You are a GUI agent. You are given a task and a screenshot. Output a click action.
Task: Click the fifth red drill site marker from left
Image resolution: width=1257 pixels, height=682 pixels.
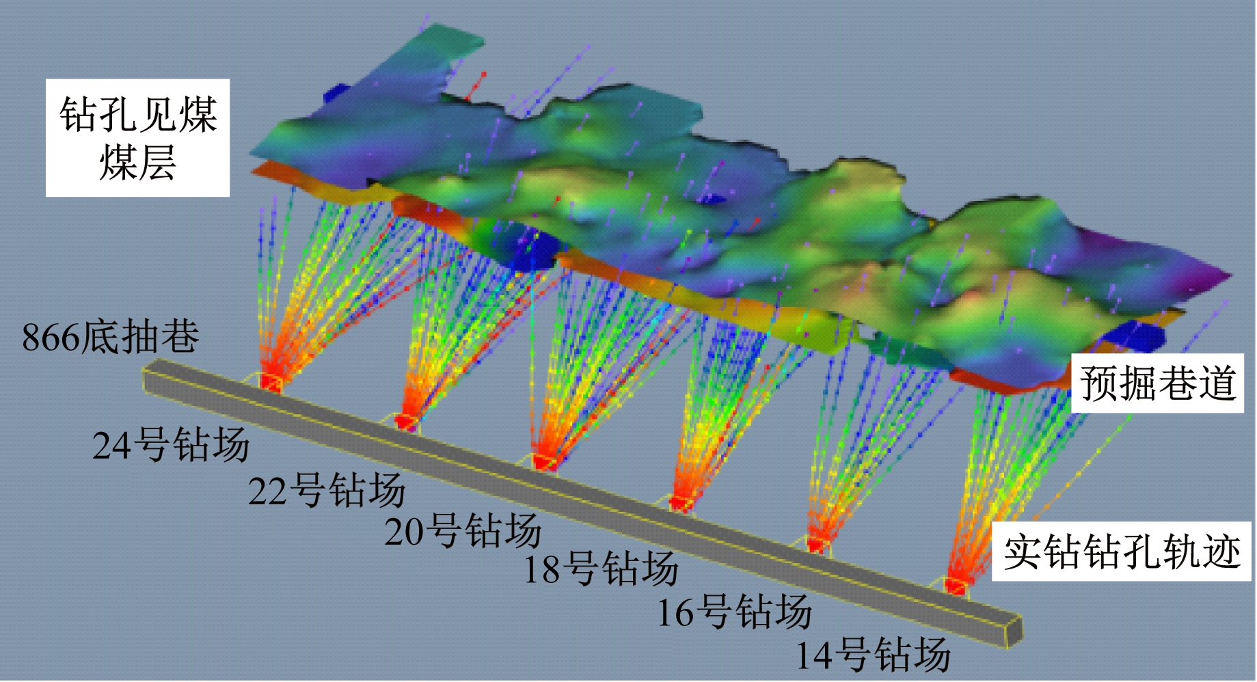click(x=816, y=545)
